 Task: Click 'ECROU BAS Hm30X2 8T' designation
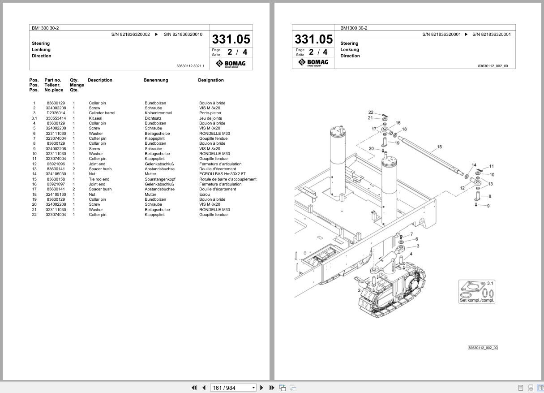pyautogui.click(x=223, y=174)
